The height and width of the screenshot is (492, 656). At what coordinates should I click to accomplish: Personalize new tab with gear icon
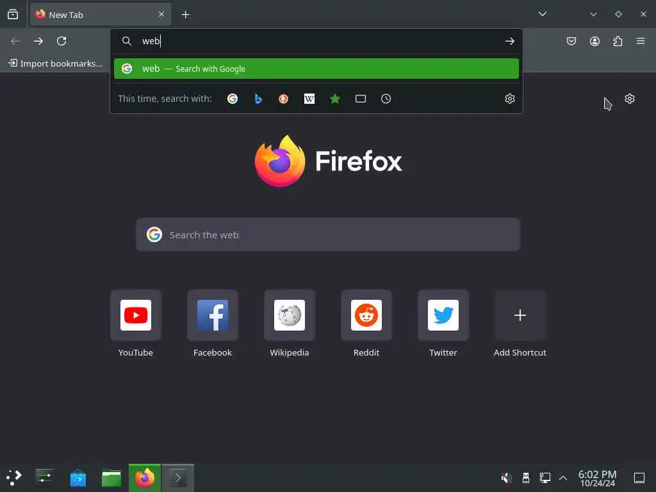630,99
